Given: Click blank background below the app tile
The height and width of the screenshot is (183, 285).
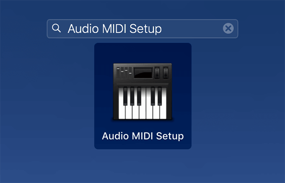Looking at the screenshot, I should coord(142,166).
